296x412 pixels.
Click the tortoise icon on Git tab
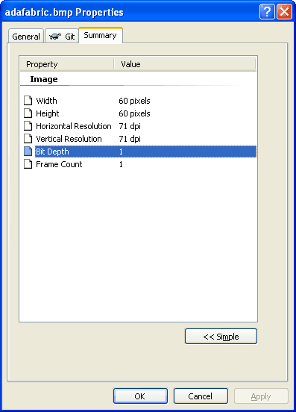(x=55, y=37)
